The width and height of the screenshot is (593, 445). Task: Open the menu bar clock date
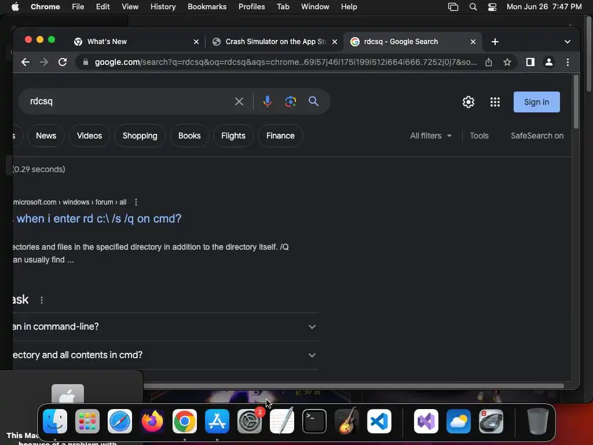(x=544, y=7)
